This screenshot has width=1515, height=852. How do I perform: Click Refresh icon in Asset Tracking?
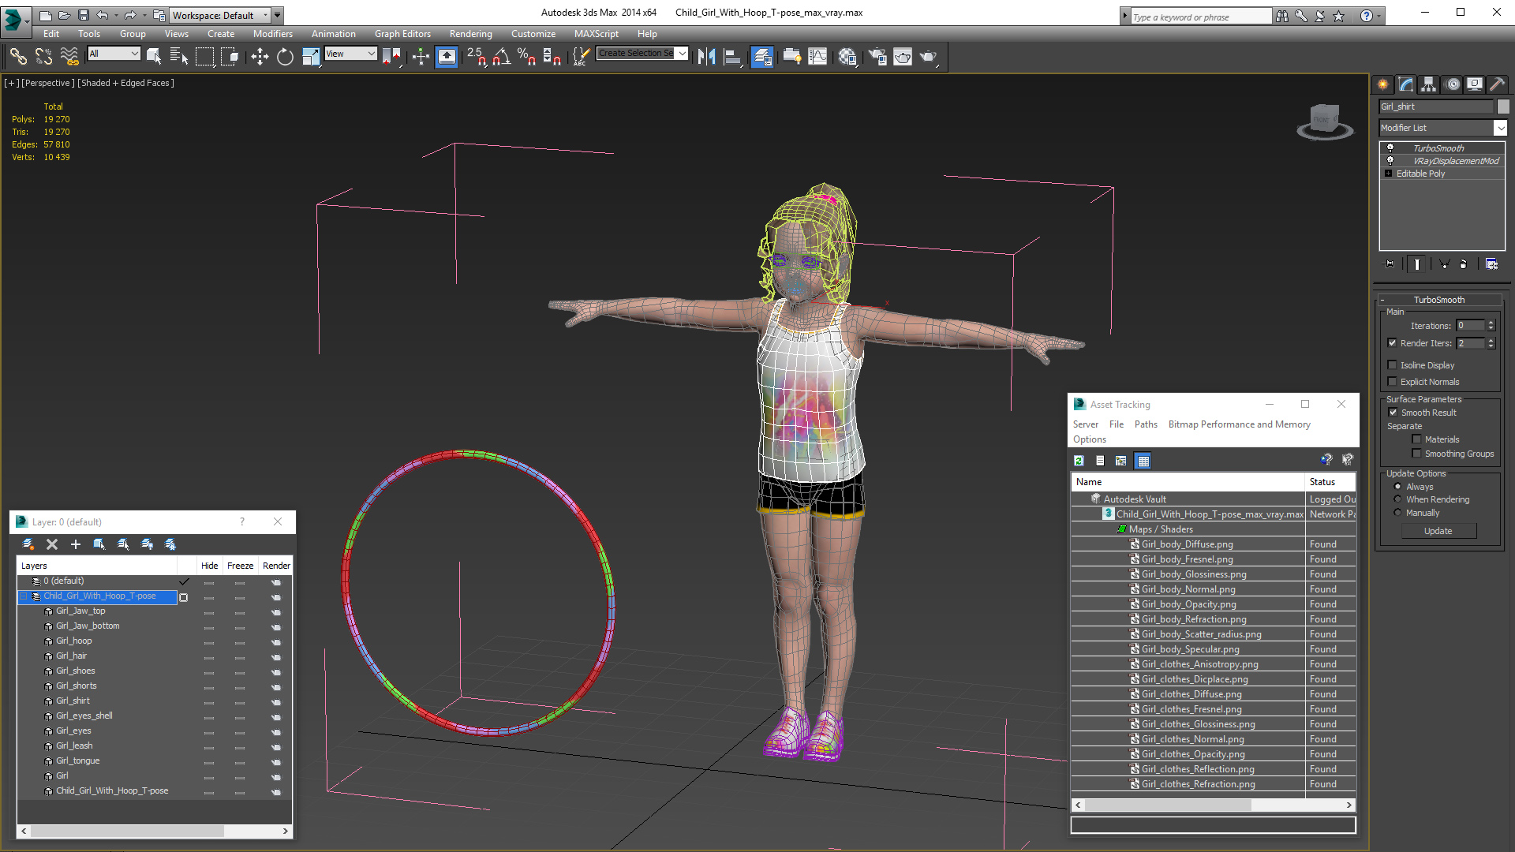click(1079, 461)
